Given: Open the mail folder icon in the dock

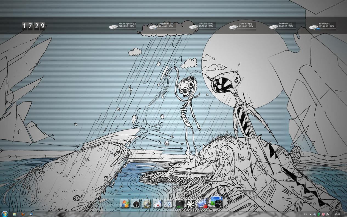Looking at the screenshot, I should tap(157, 204).
